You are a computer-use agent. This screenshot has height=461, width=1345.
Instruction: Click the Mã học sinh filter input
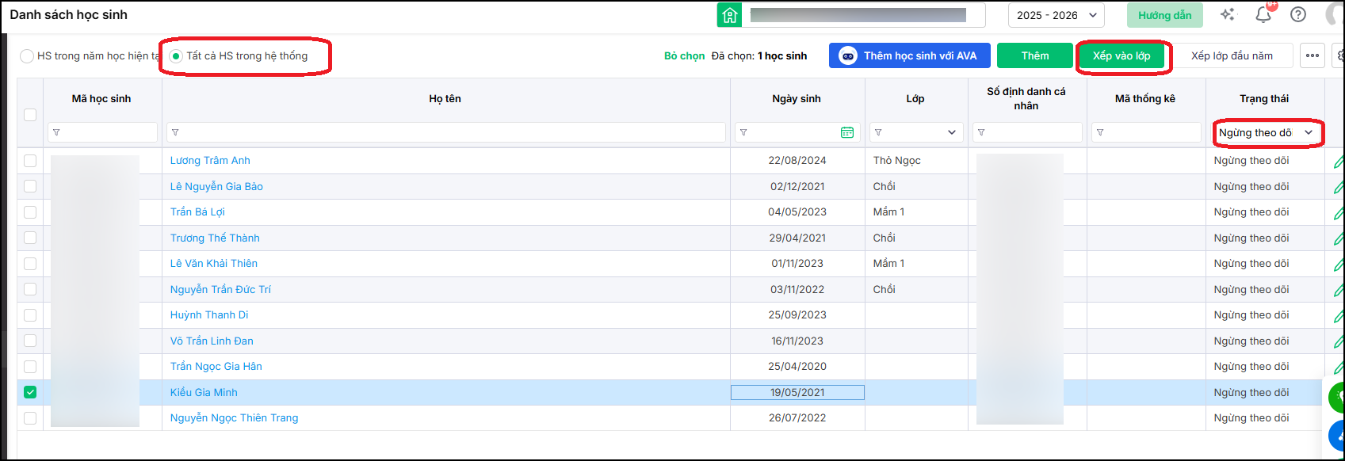point(102,132)
